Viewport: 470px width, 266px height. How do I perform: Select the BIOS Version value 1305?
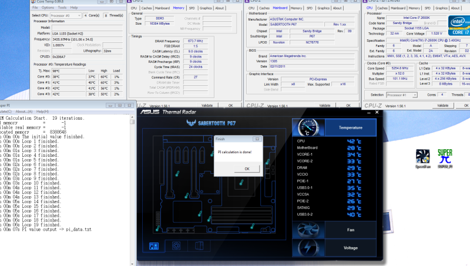click(312, 61)
